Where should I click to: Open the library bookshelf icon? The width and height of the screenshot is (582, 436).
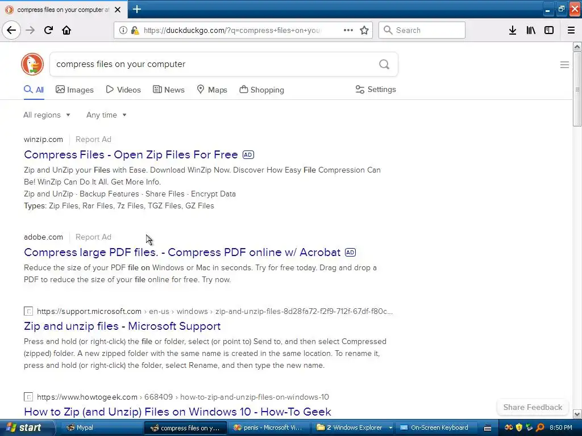(x=531, y=30)
